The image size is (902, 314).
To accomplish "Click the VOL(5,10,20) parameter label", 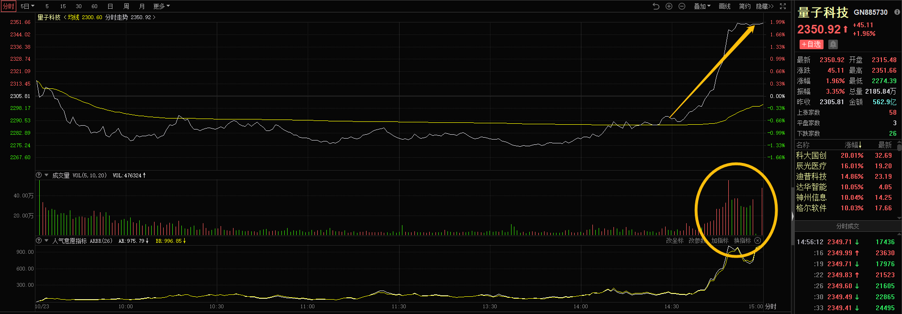I will pos(89,175).
